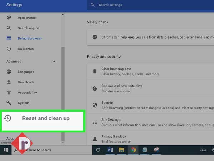Click the Search engine magnifier icon

click(9, 28)
